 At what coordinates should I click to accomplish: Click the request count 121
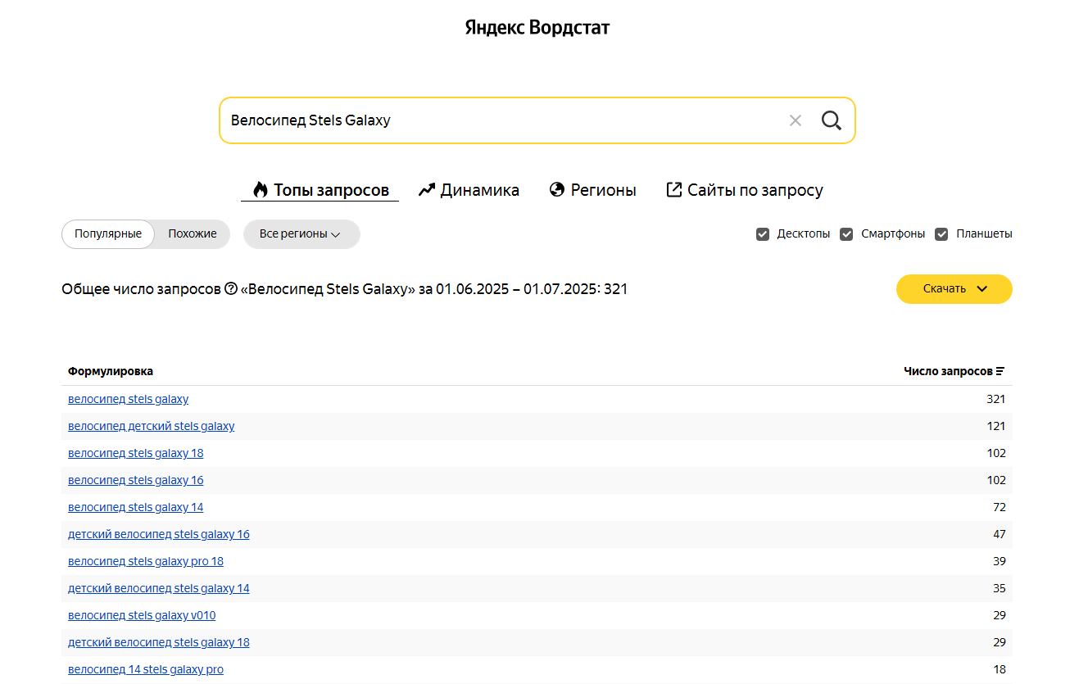(996, 427)
